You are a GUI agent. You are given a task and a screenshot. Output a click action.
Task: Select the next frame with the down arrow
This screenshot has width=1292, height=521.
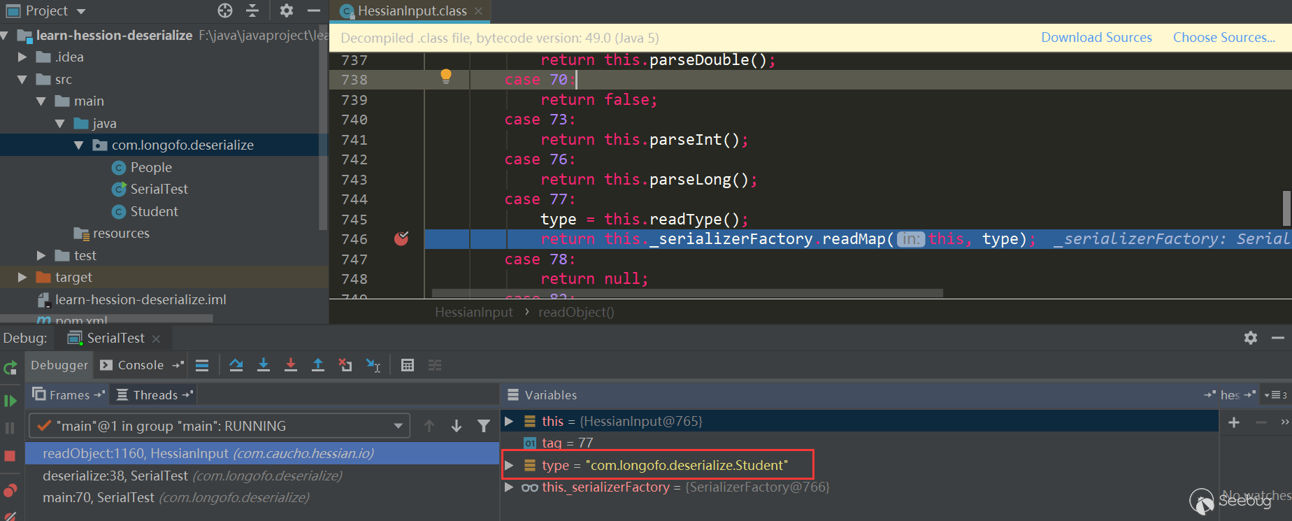coord(457,426)
